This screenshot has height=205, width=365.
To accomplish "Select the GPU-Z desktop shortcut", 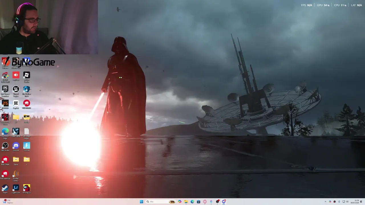I will point(5,77).
